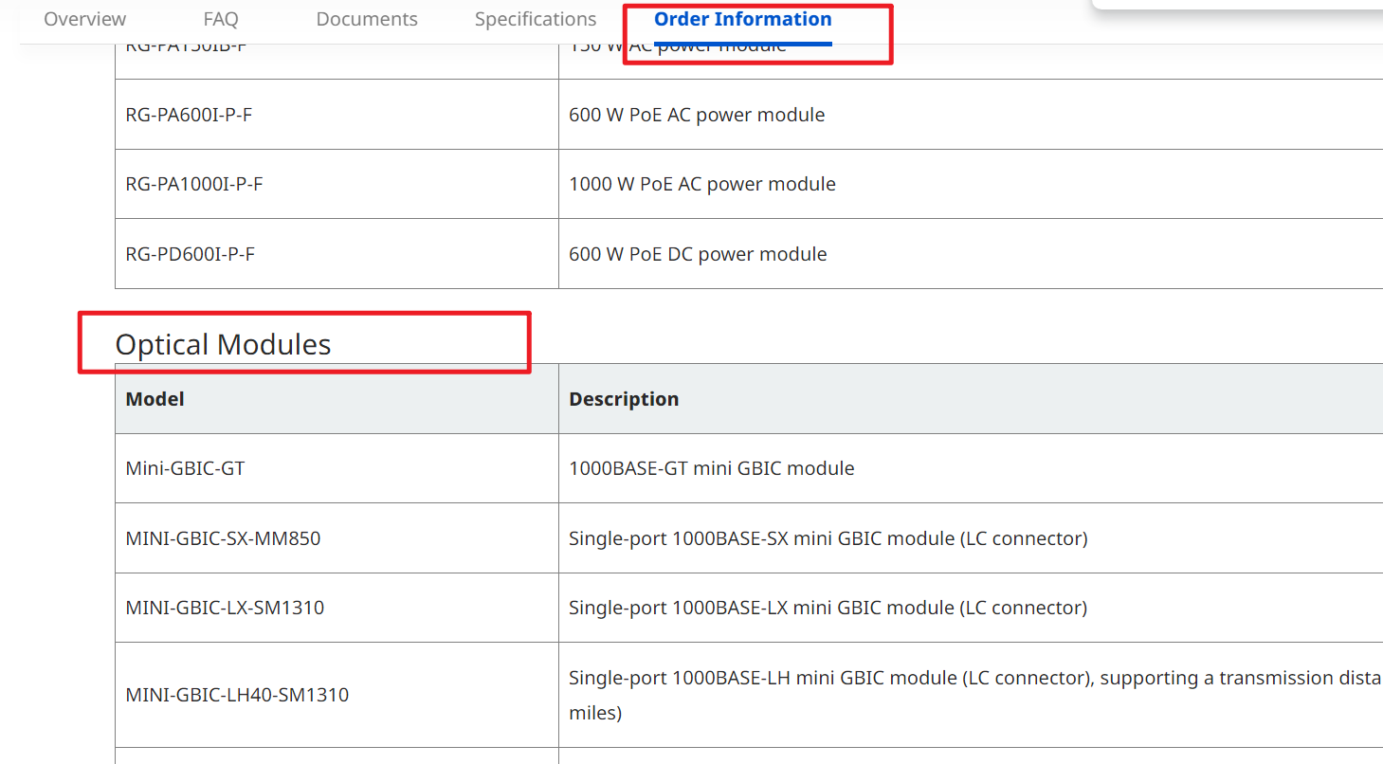Image resolution: width=1383 pixels, height=764 pixels.
Task: Click the MINI-GBIC-LH40-SM1310 model cell
Action: tap(237, 695)
